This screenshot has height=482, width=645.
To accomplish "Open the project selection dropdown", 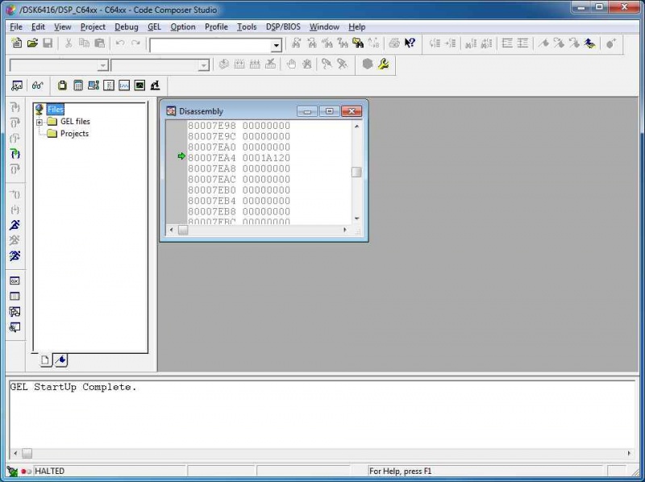I will coord(102,65).
